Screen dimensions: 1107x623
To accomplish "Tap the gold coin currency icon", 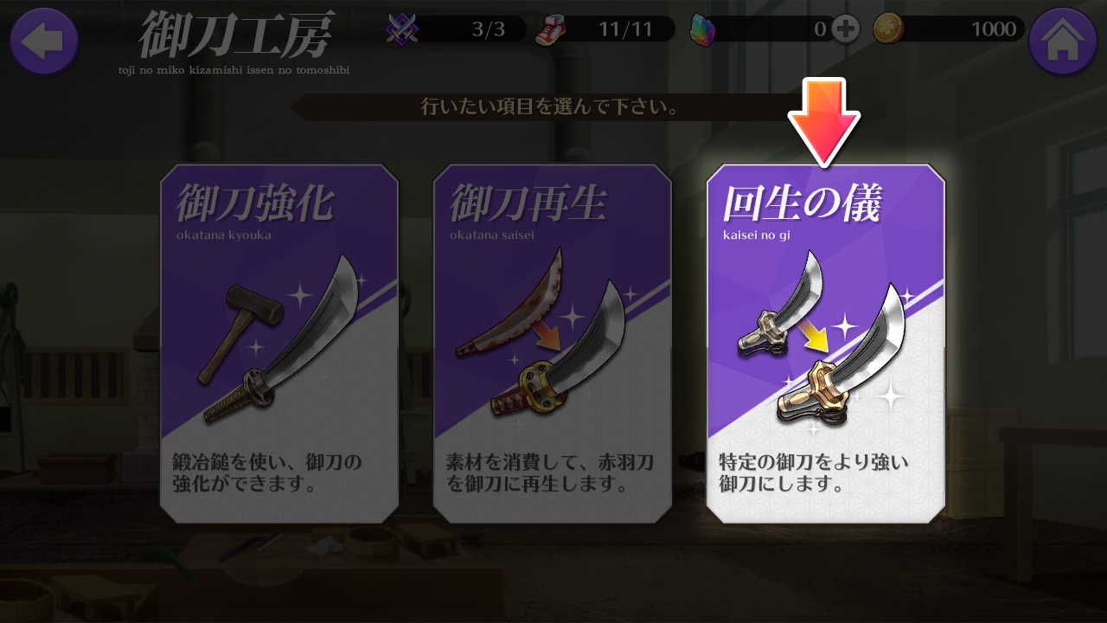I will point(888,29).
